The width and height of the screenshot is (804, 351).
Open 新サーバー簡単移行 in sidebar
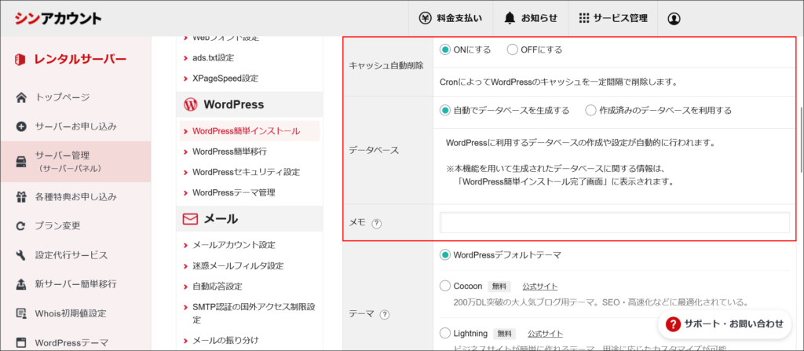point(75,283)
